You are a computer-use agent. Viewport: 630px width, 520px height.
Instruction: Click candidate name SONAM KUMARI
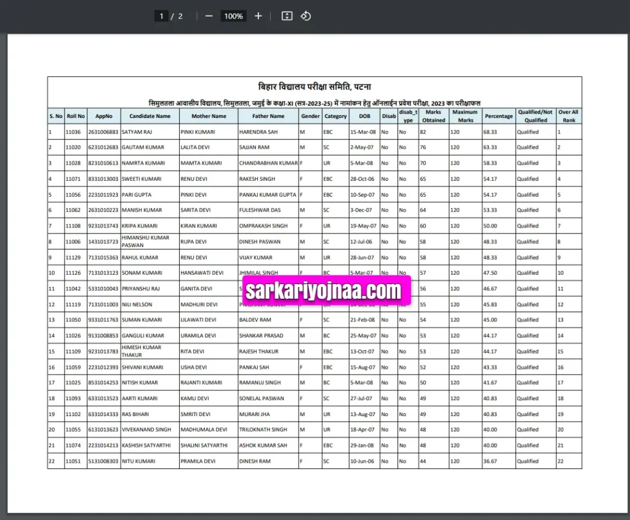click(x=142, y=273)
